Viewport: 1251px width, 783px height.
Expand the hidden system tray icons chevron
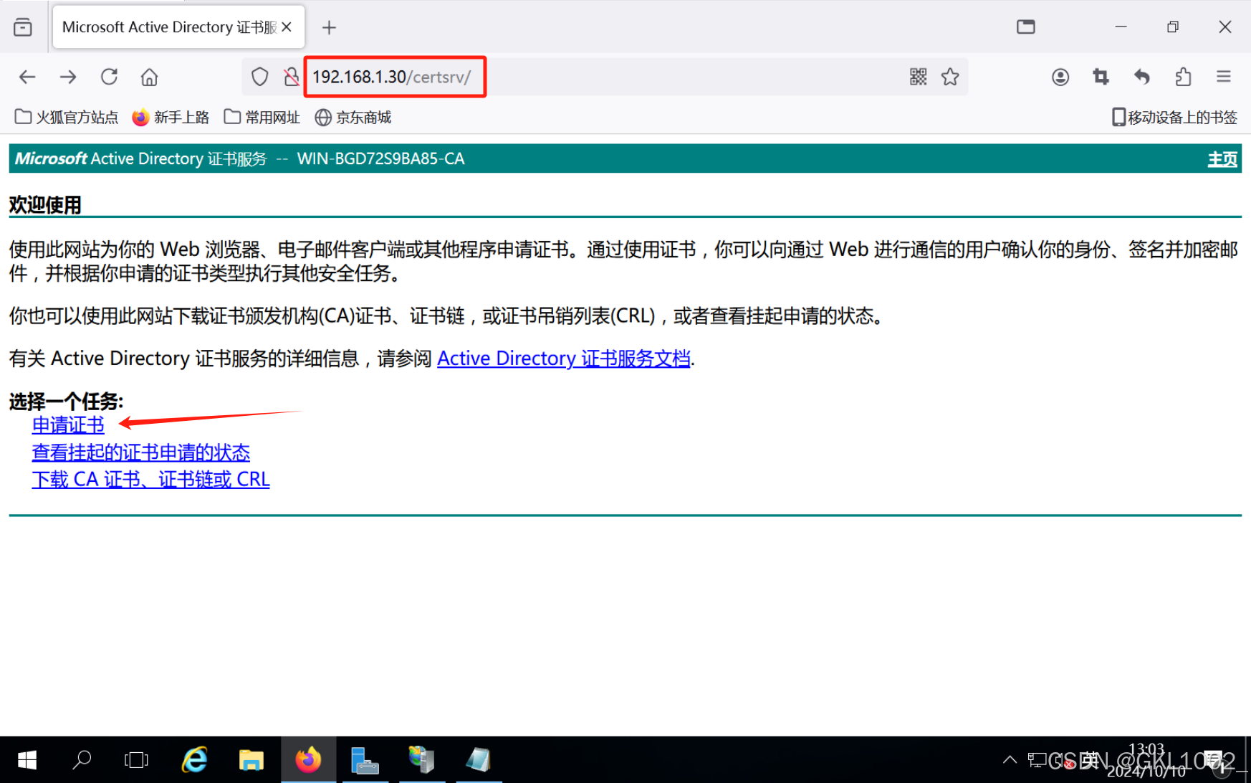tap(1010, 760)
